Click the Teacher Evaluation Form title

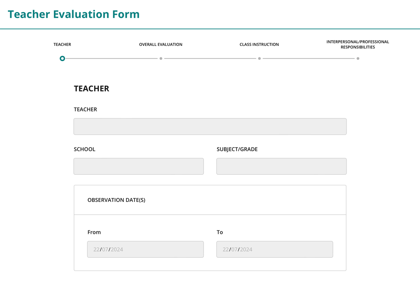pyautogui.click(x=73, y=14)
